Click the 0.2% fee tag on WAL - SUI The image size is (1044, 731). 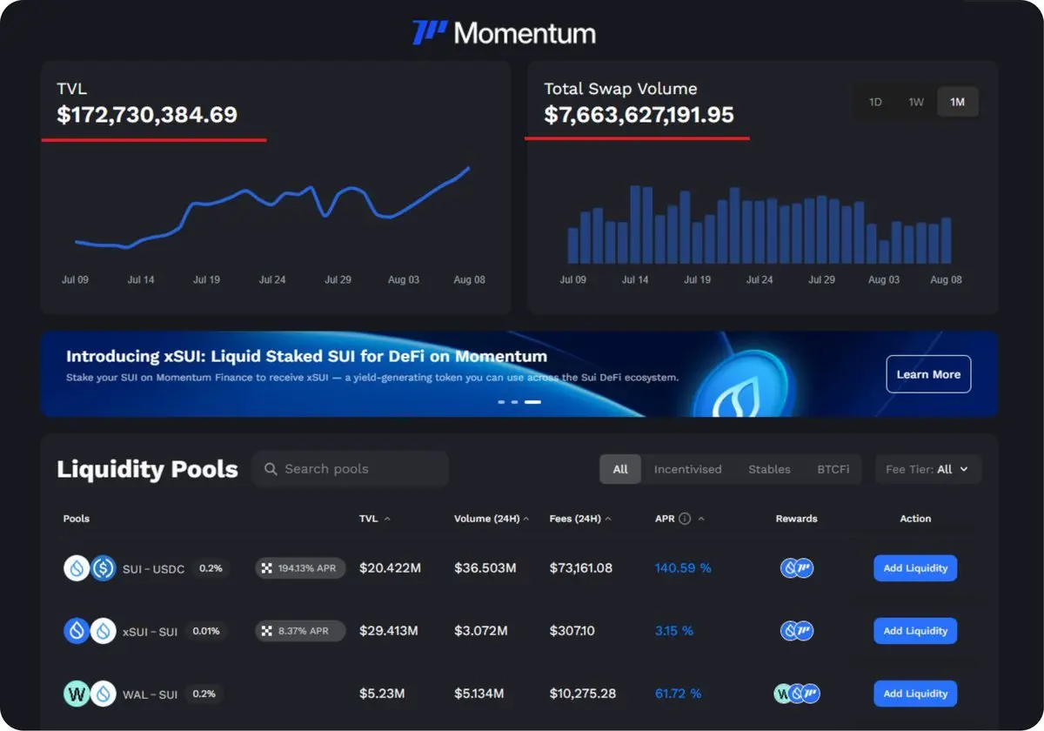[204, 694]
